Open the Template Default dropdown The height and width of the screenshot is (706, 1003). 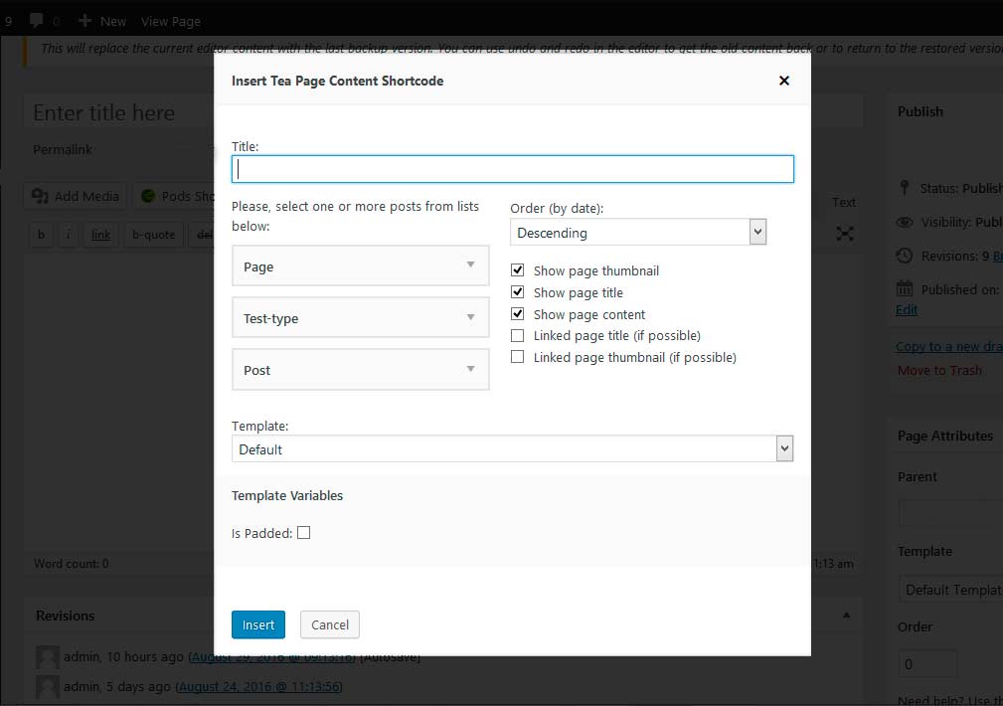[x=512, y=449]
